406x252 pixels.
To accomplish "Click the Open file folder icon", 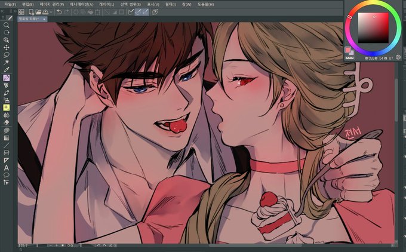I will pyautogui.click(x=38, y=12).
